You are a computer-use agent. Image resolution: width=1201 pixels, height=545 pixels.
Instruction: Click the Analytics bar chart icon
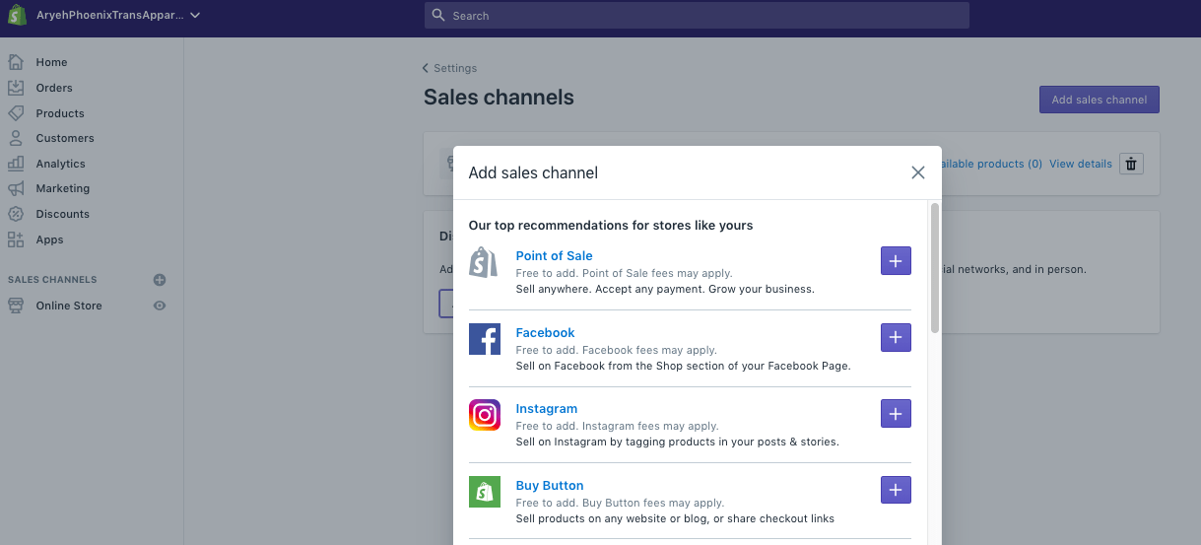pos(16,164)
